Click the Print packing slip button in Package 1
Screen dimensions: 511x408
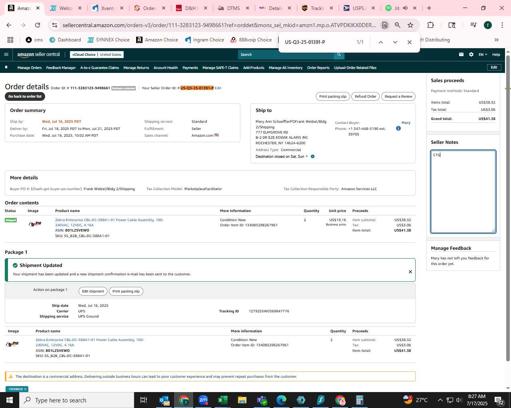click(x=126, y=291)
